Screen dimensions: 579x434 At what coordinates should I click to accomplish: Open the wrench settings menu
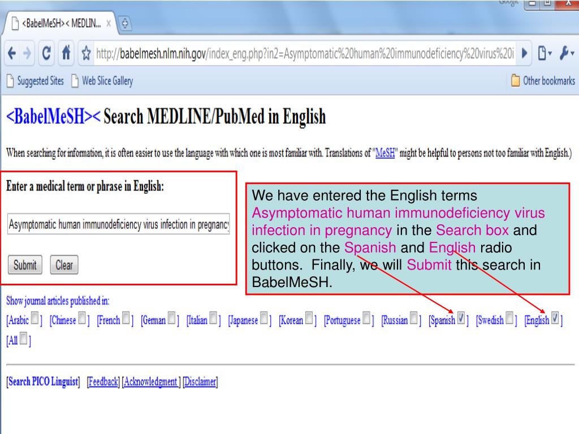click(567, 54)
